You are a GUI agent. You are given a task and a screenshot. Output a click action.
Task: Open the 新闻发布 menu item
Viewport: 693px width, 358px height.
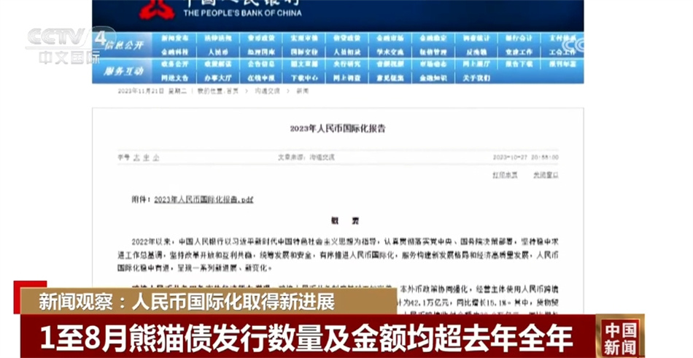coord(175,39)
